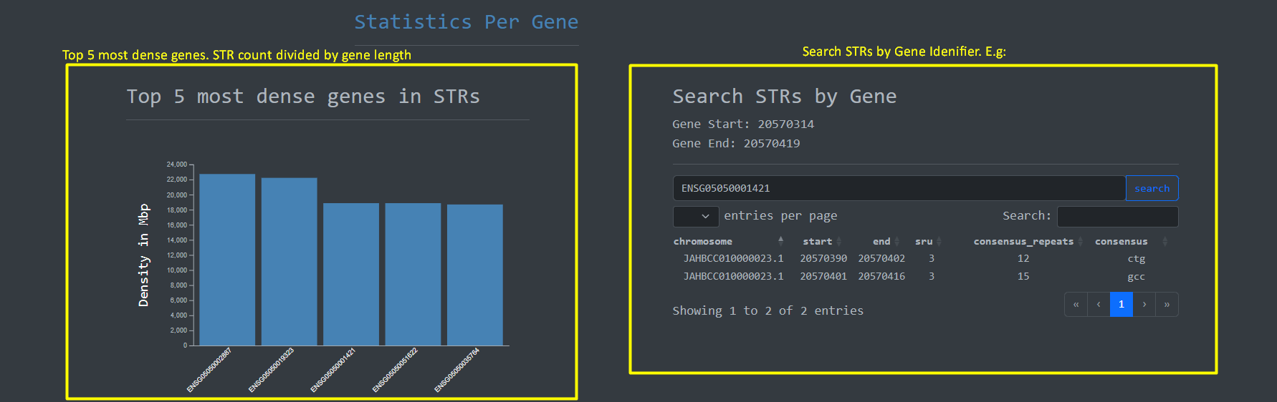1277x402 pixels.
Task: Click the gene identifier input field
Action: point(899,188)
